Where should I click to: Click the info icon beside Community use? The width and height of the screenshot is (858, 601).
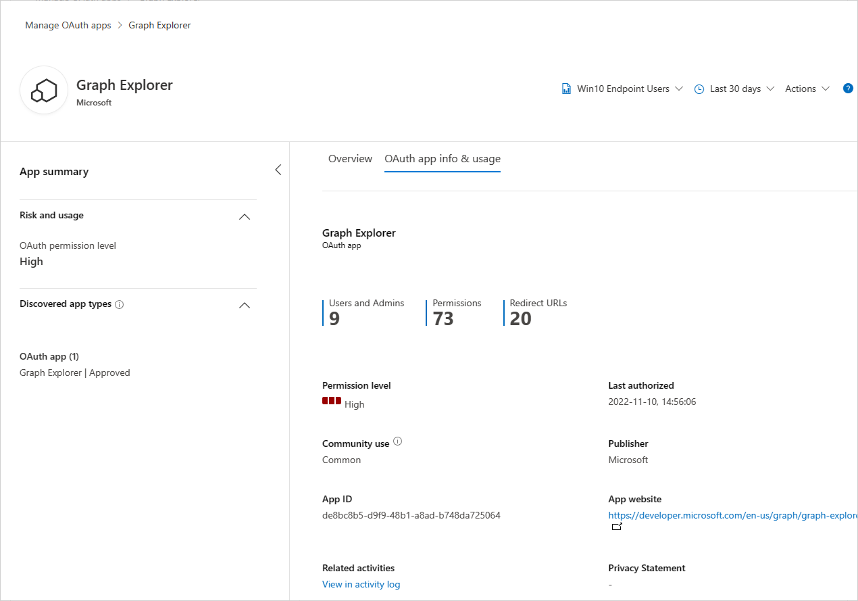398,441
